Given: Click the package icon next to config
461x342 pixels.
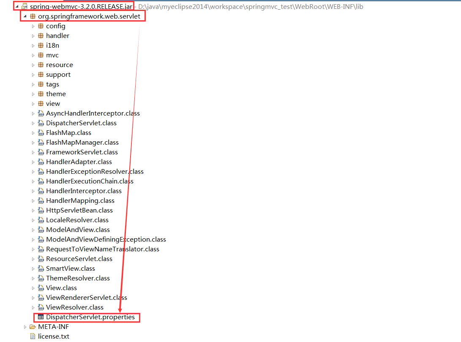Looking at the screenshot, I should coord(41,26).
